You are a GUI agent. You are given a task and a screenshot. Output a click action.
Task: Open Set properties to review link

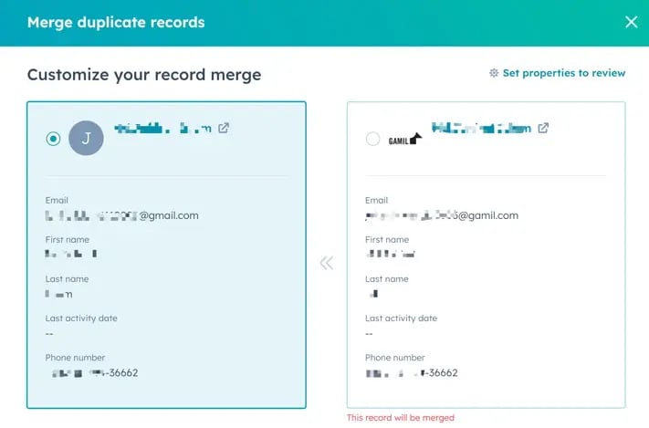[564, 73]
